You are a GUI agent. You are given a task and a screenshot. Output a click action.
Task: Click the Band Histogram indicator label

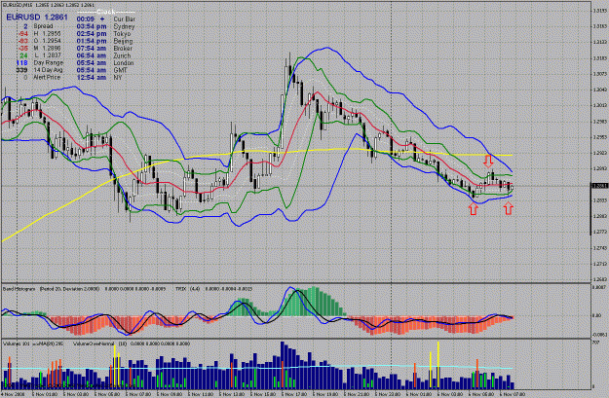[19, 289]
